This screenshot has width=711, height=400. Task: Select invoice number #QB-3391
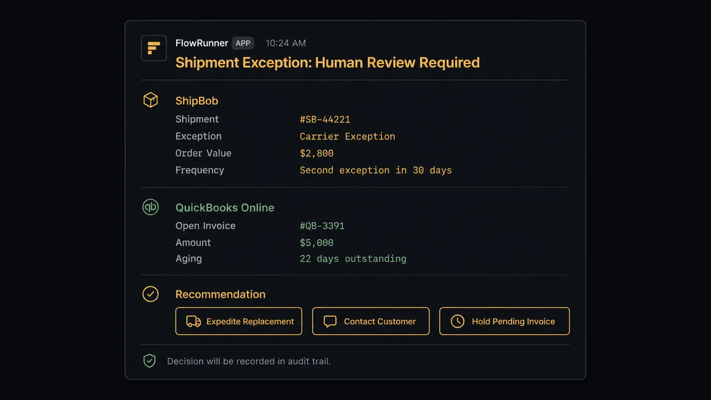coord(322,226)
